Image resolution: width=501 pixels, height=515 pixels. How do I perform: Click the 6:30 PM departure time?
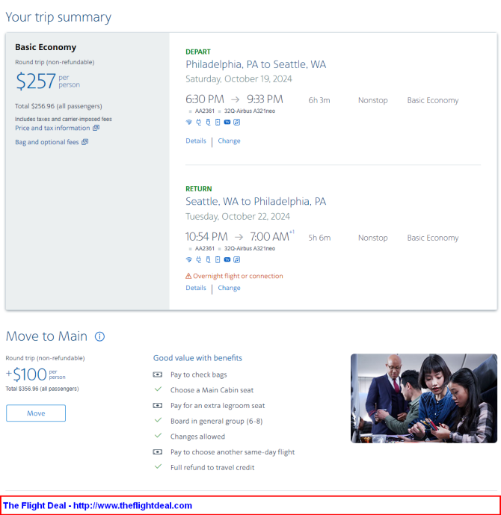click(x=205, y=99)
